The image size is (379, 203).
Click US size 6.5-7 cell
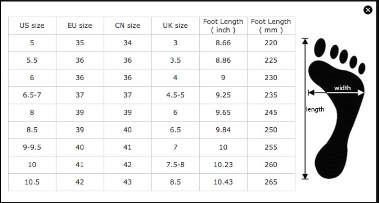tap(32, 95)
